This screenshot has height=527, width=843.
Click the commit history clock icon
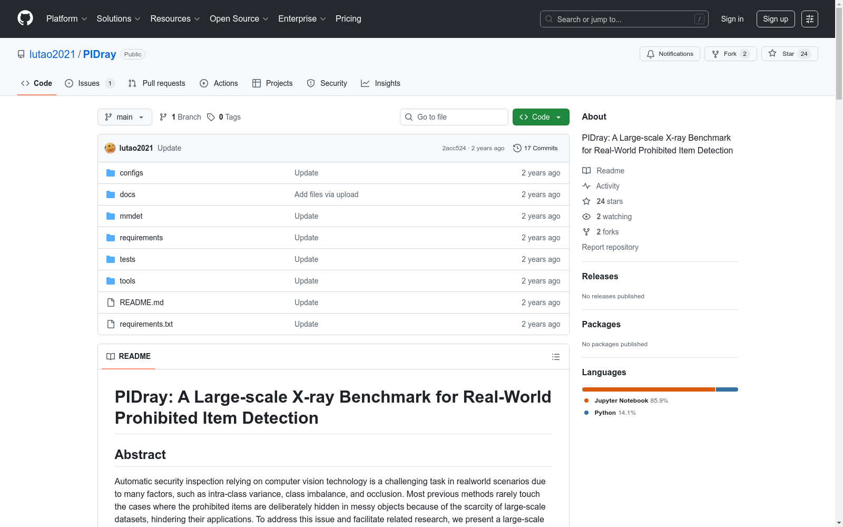pyautogui.click(x=517, y=148)
